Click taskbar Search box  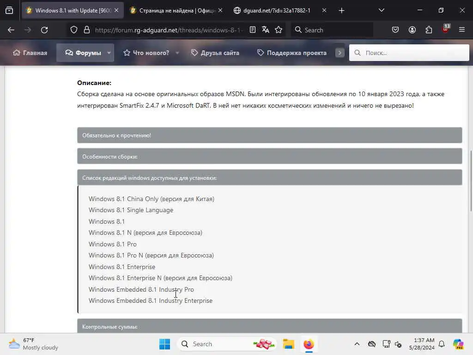point(227,344)
